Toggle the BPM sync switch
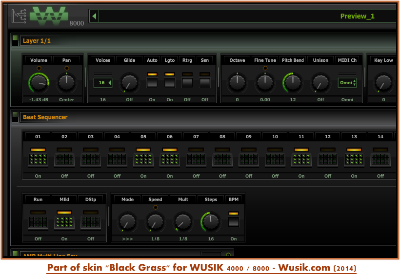Image resolution: width=400 pixels, height=274 pixels. [234, 221]
